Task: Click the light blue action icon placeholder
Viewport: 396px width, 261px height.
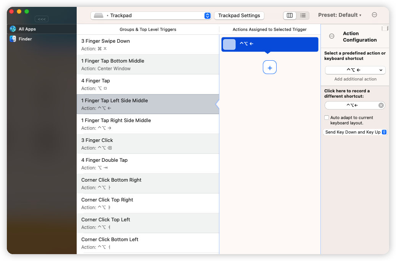Action: click(229, 45)
